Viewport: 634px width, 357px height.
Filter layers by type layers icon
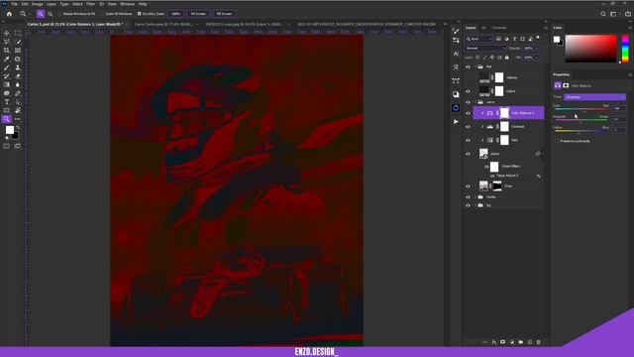pyautogui.click(x=515, y=39)
